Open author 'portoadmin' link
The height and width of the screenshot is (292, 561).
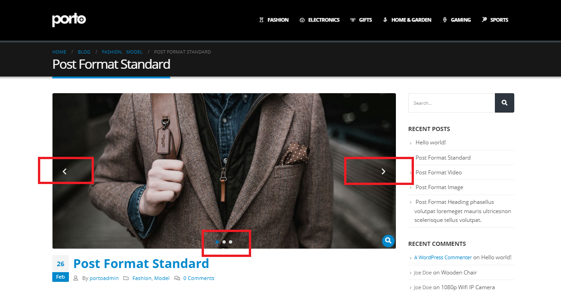pyautogui.click(x=104, y=278)
